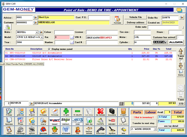
Task: Select row 03 Filter Drier A/C Receiver Drier
Action: [x=88, y=59]
